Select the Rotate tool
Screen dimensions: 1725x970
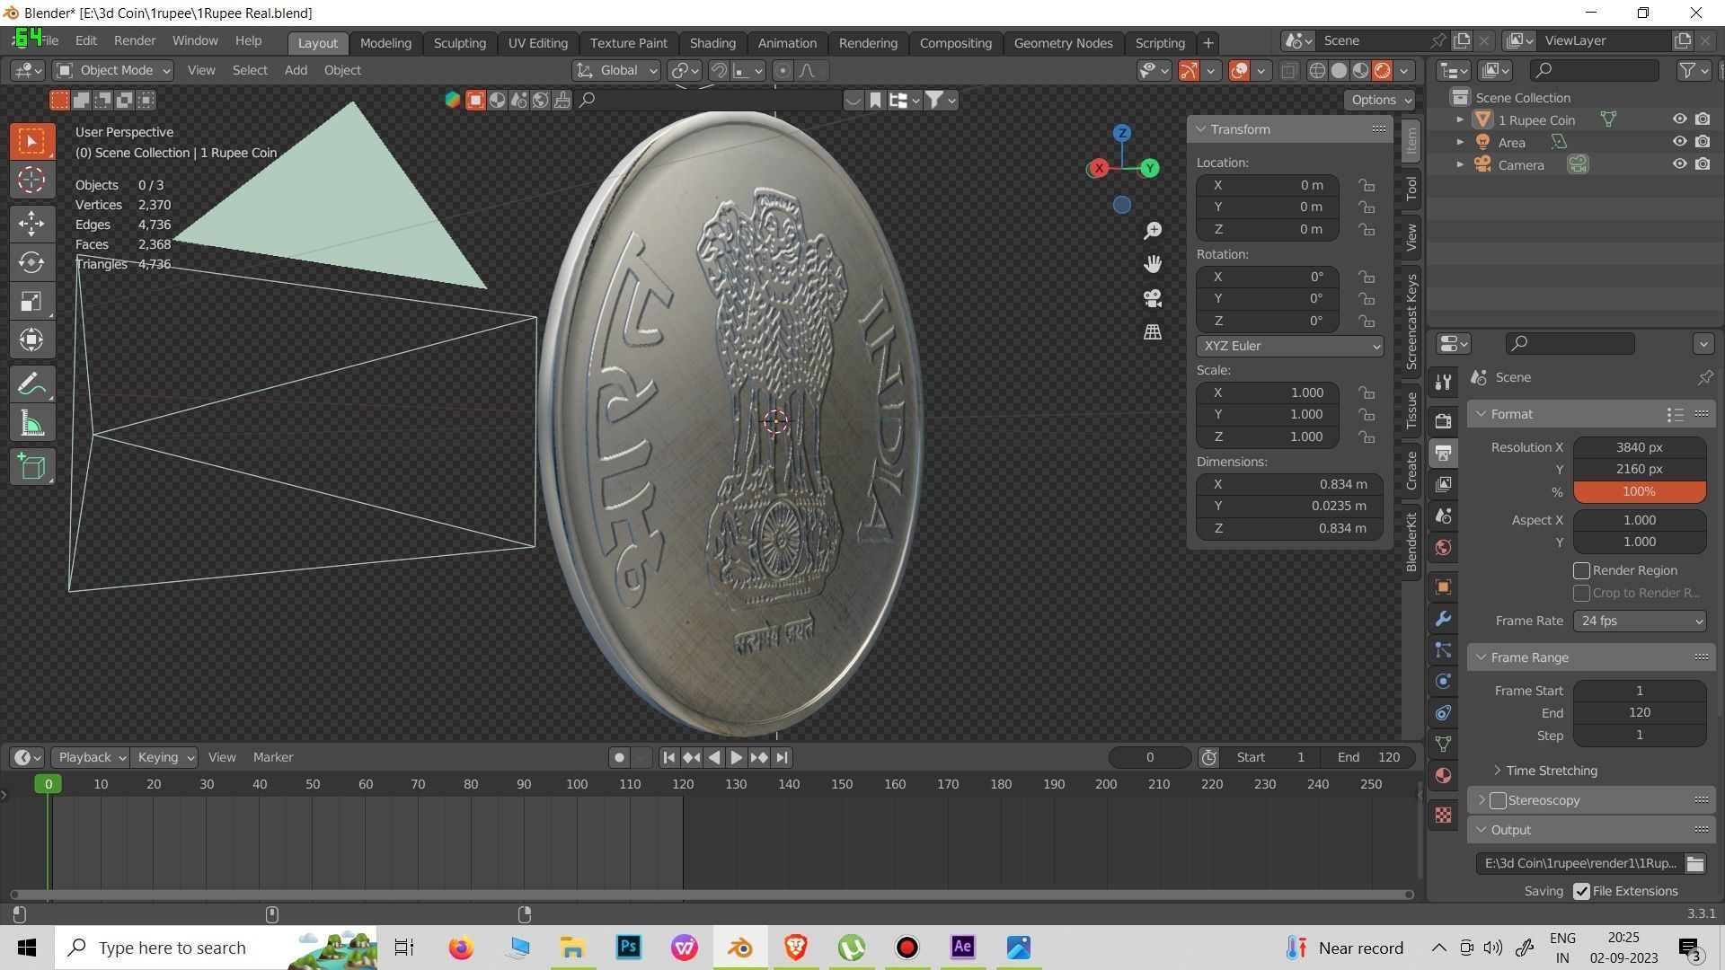coord(32,262)
